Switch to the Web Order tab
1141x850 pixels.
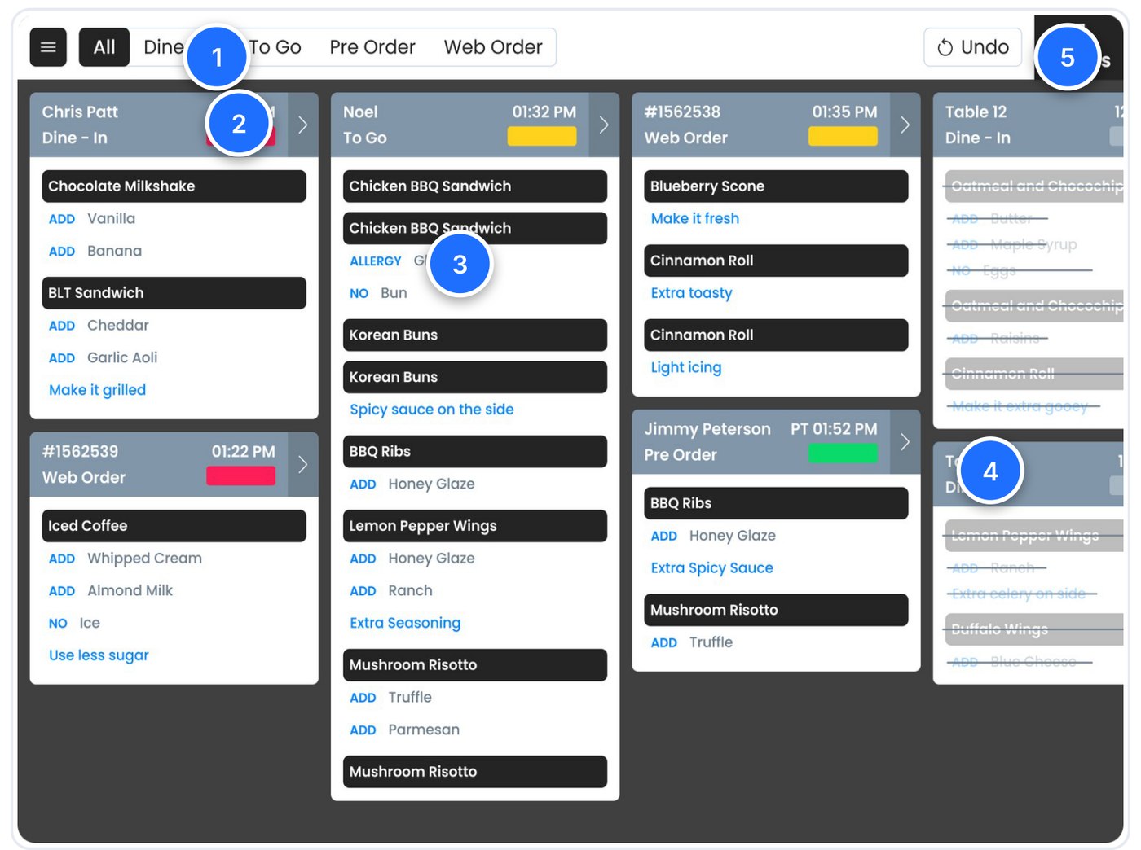point(493,47)
